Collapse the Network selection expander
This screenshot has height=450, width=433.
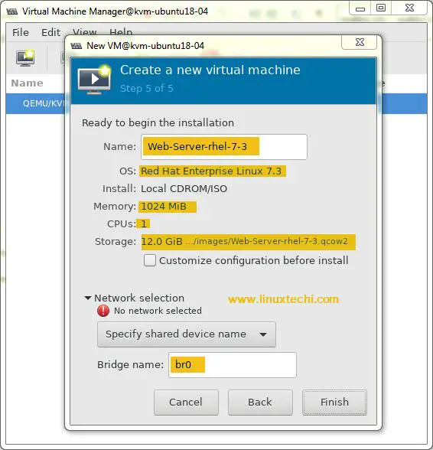[88, 298]
